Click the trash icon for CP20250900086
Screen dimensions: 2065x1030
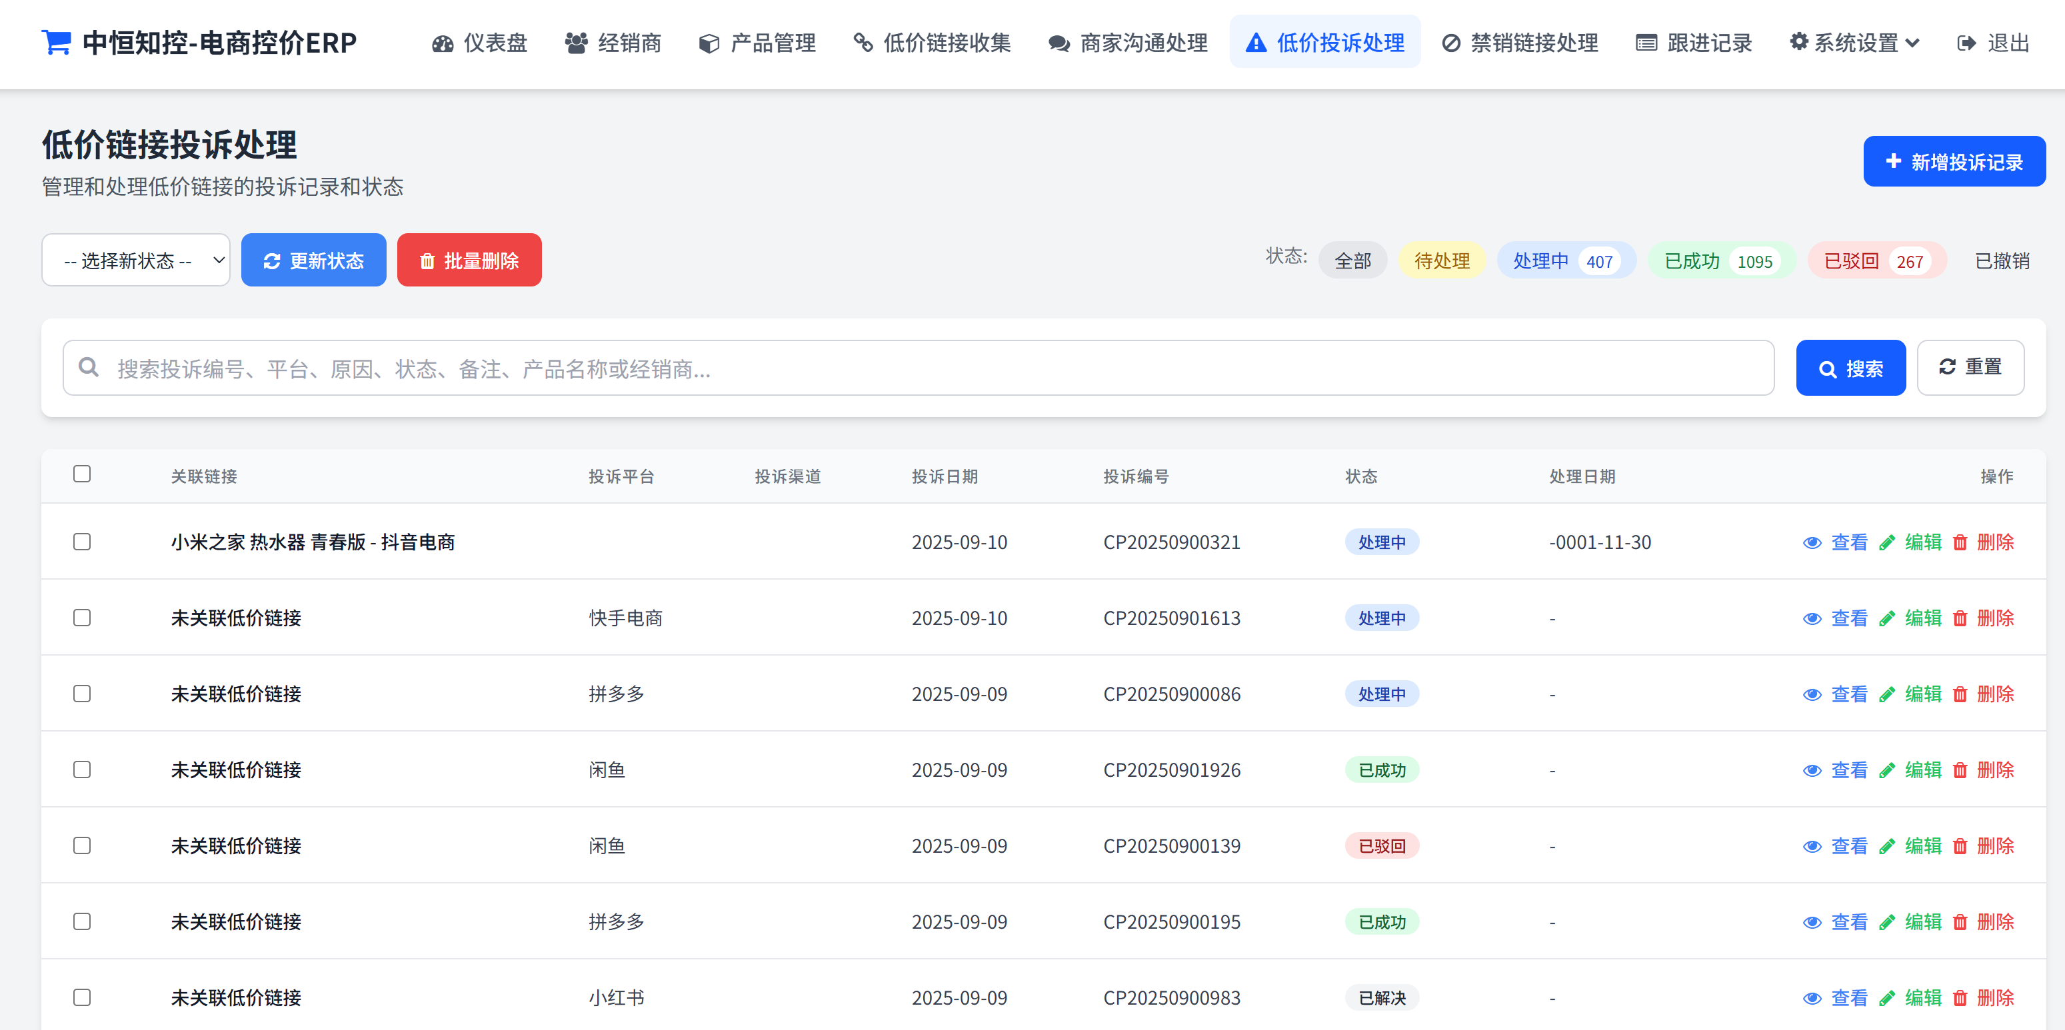pyautogui.click(x=1960, y=694)
